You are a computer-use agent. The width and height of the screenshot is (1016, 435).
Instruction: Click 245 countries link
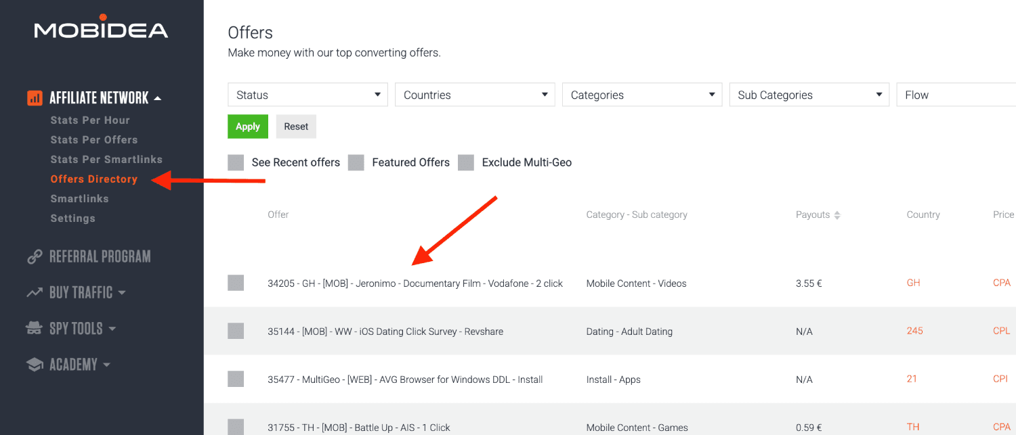915,331
